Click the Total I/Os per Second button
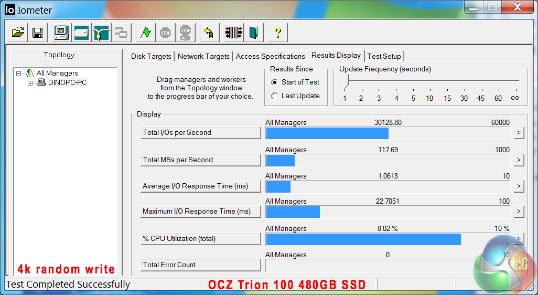538x295 pixels. [x=201, y=133]
